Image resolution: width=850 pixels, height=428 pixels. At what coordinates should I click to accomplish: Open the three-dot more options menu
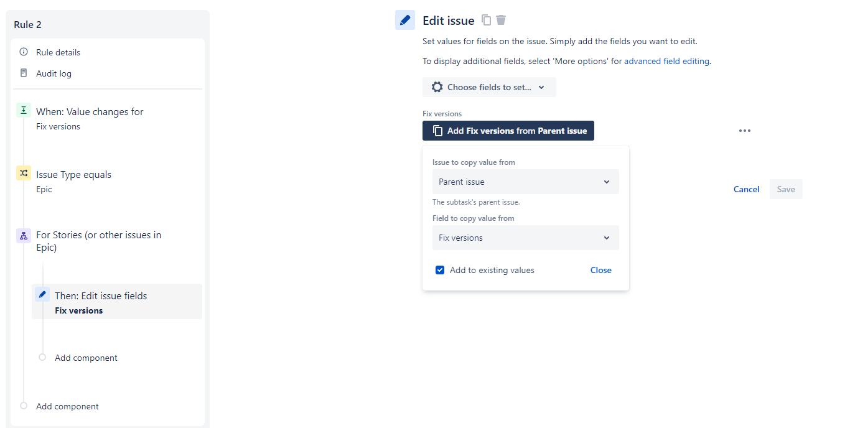(x=745, y=131)
